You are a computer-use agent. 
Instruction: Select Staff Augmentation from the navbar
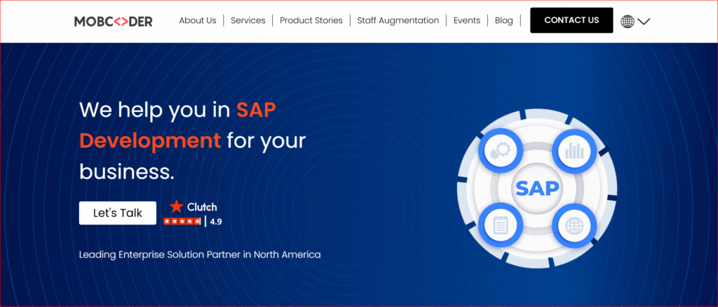(398, 20)
